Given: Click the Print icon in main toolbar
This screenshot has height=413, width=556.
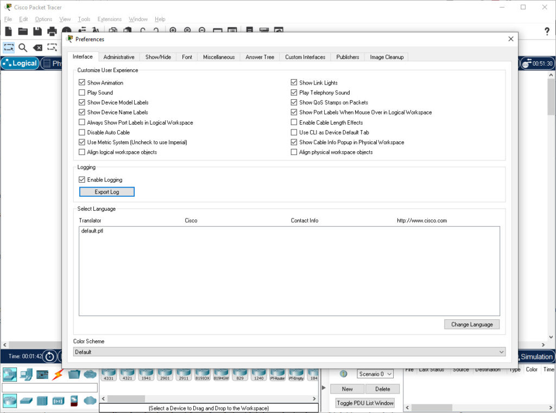Looking at the screenshot, I should (x=52, y=31).
